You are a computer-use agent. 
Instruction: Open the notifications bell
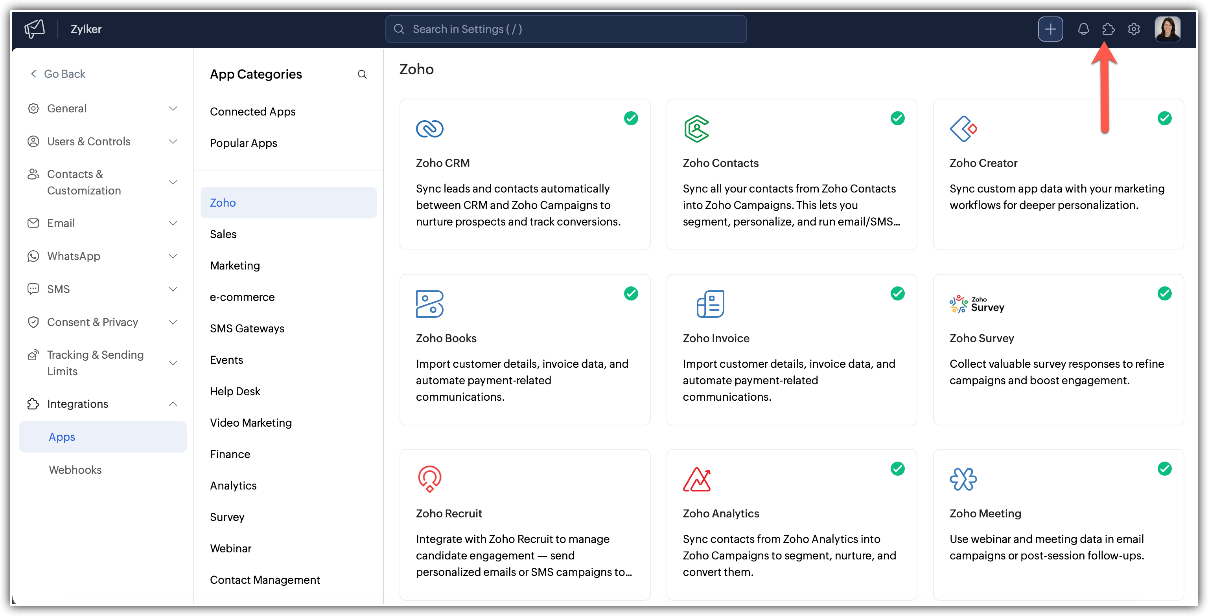click(1083, 29)
